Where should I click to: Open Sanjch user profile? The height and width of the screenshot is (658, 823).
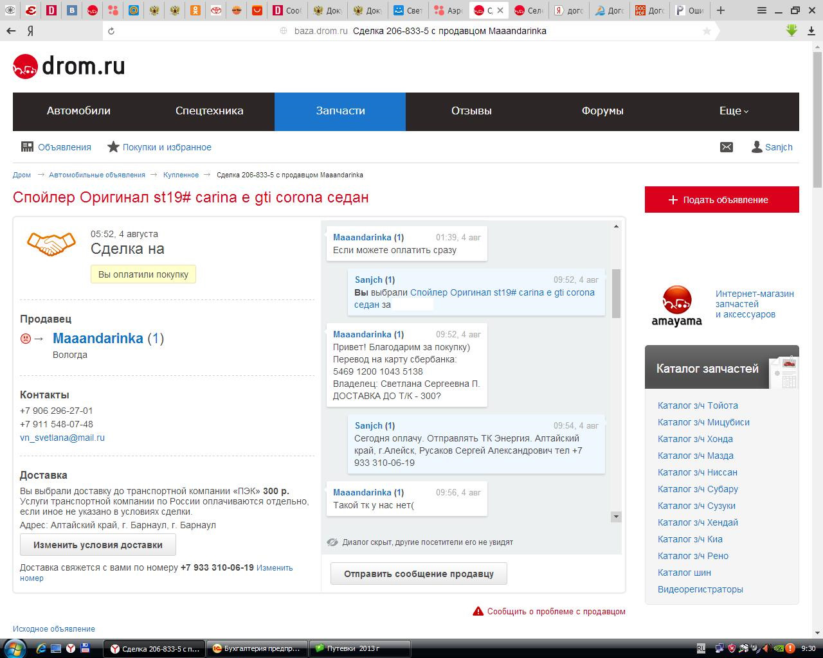(772, 147)
